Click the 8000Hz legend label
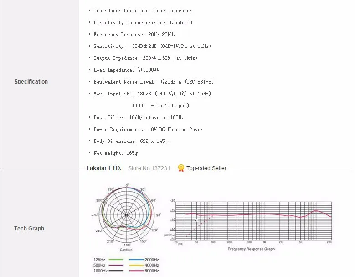Image resolution: width=355 pixels, height=277 pixels. [x=152, y=271]
